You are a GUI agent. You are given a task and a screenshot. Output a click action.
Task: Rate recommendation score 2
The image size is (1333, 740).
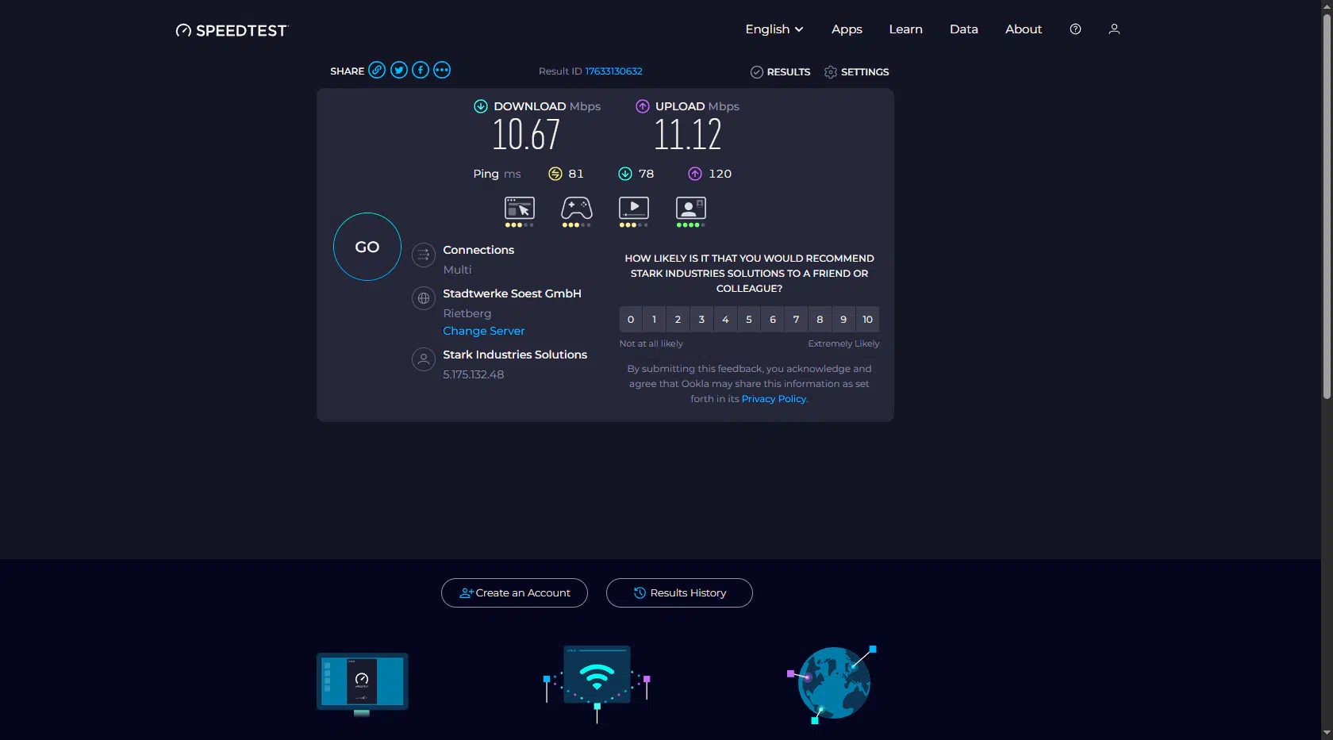coord(678,320)
